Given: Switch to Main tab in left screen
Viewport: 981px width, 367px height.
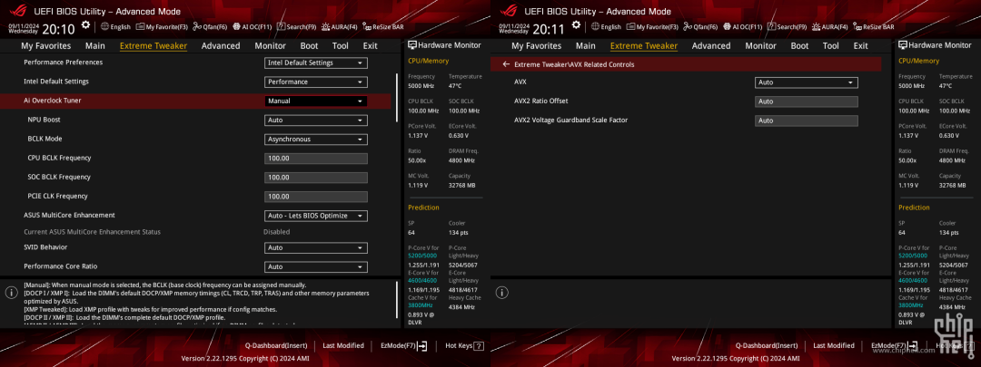Looking at the screenshot, I should coord(95,45).
